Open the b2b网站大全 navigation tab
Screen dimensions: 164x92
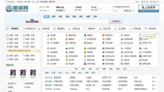tap(29, 29)
